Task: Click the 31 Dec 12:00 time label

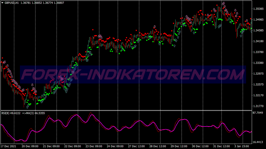Action: (221, 146)
